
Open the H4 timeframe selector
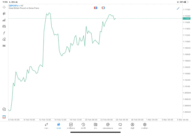pyautogui.click(x=4, y=46)
